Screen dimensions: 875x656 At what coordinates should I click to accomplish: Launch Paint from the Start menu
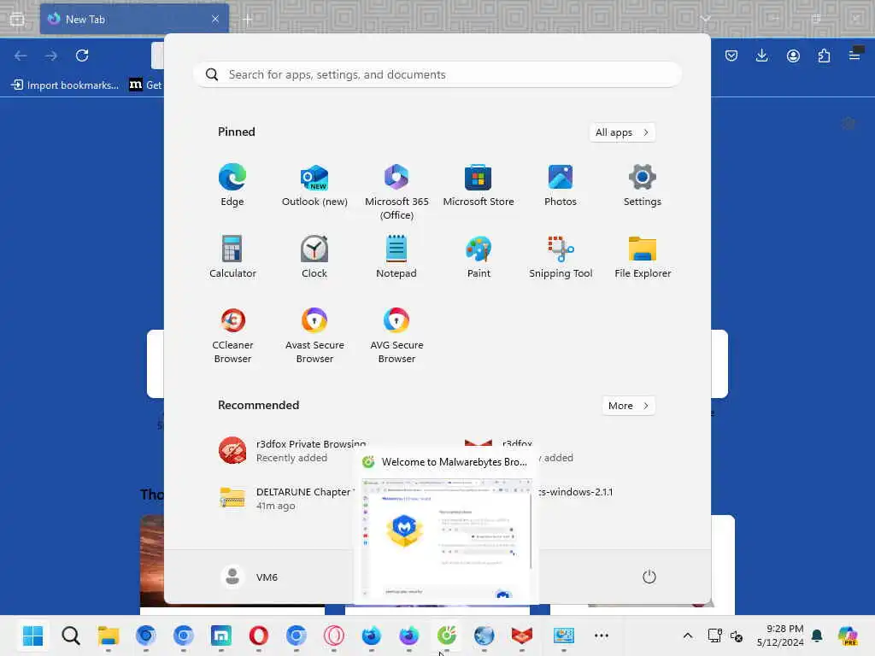(x=479, y=257)
